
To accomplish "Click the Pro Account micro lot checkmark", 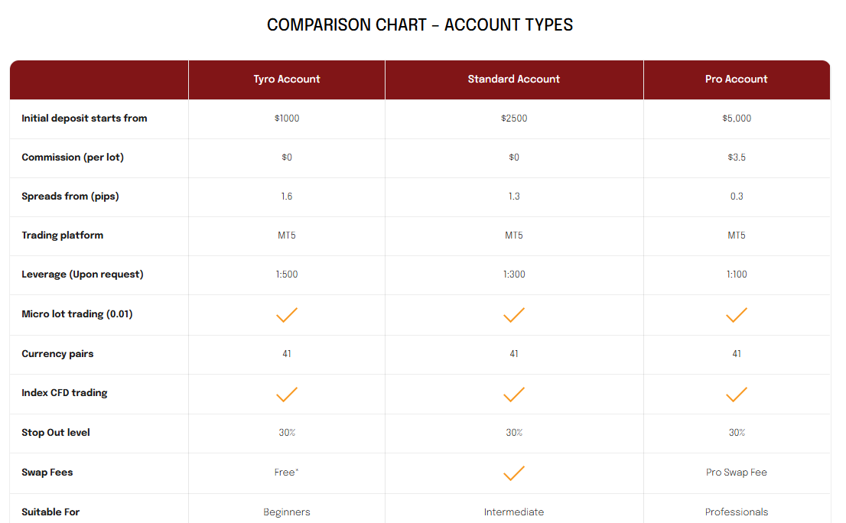I will [737, 315].
